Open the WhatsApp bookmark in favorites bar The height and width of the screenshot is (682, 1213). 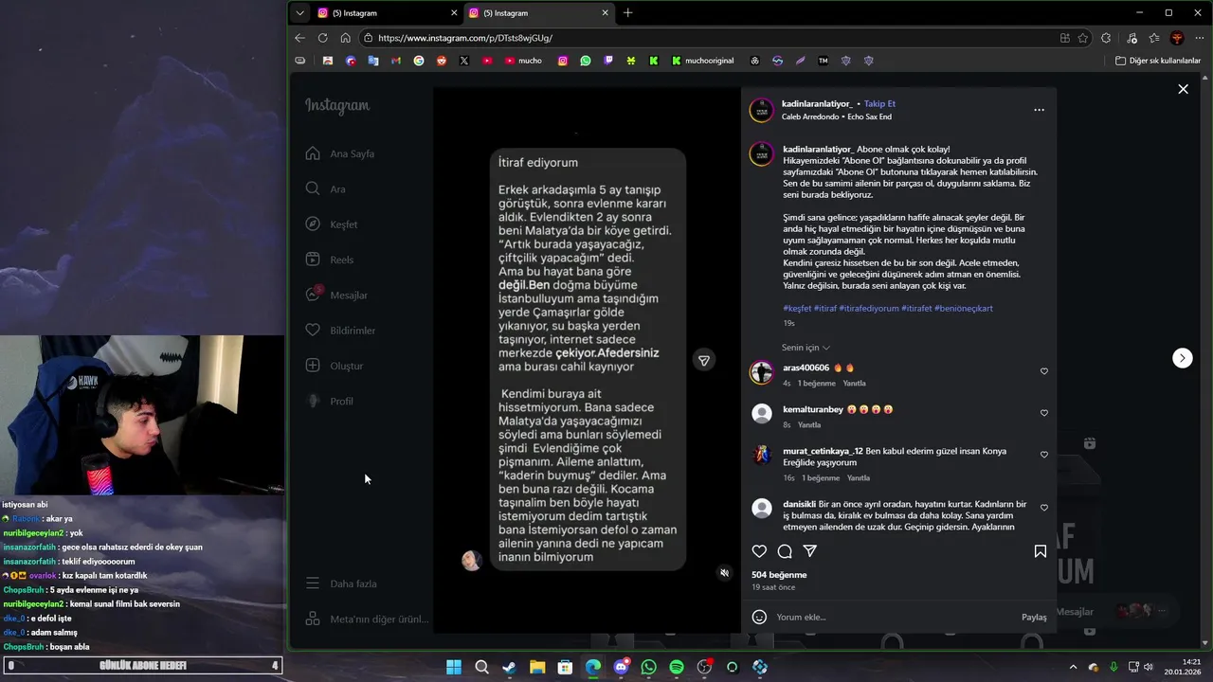[x=586, y=61]
